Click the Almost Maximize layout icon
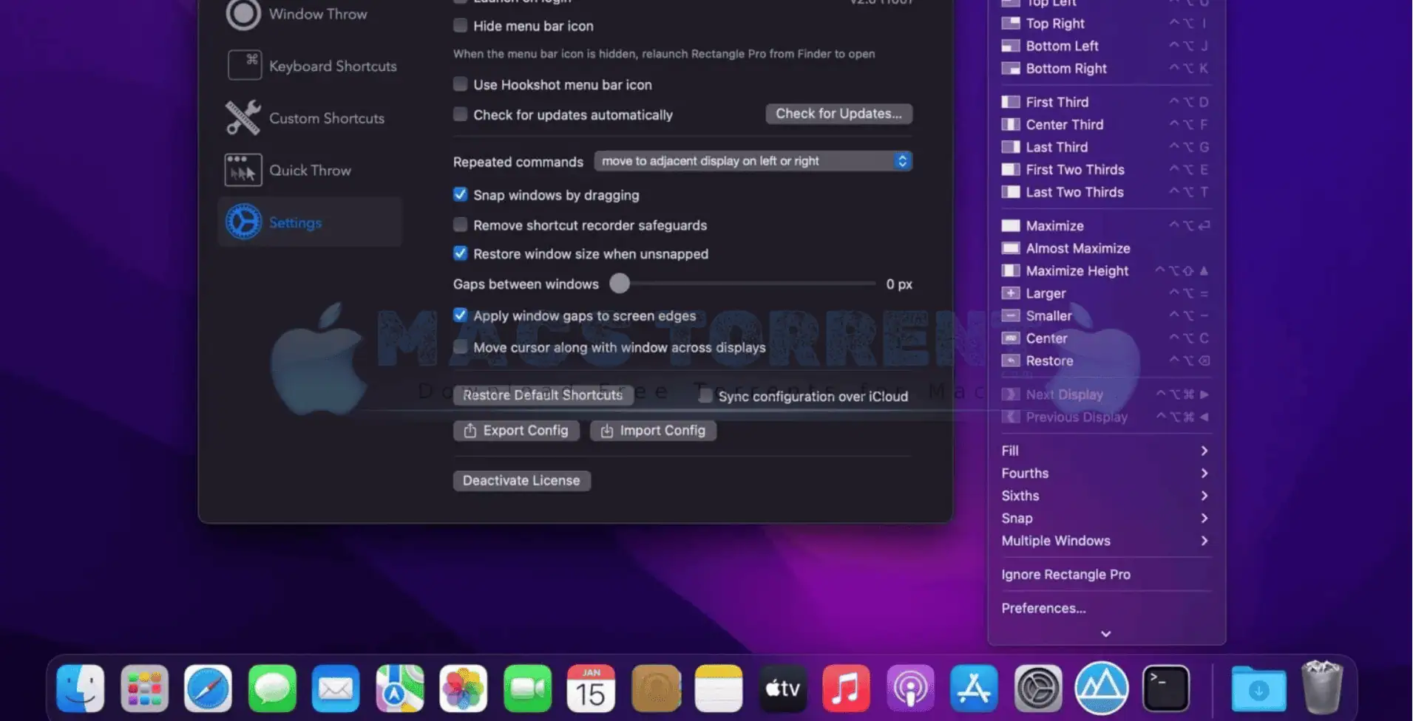Image resolution: width=1413 pixels, height=721 pixels. click(1010, 248)
